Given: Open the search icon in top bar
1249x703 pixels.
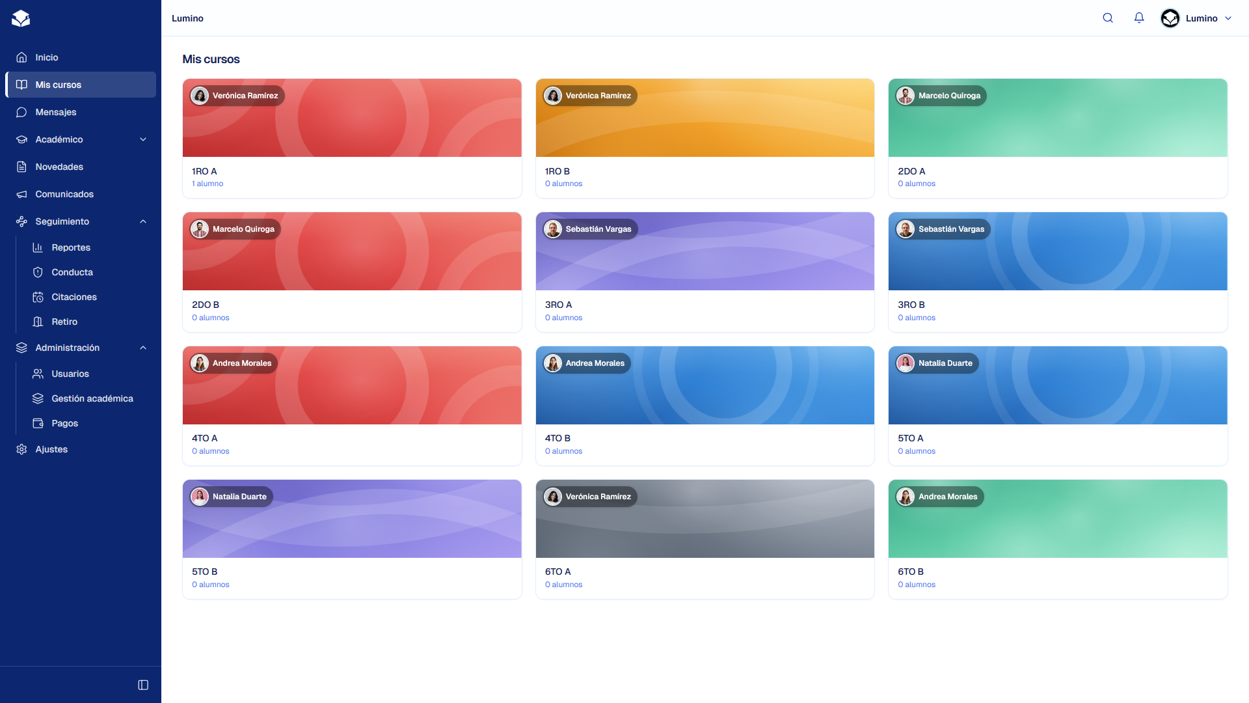Looking at the screenshot, I should tap(1108, 18).
